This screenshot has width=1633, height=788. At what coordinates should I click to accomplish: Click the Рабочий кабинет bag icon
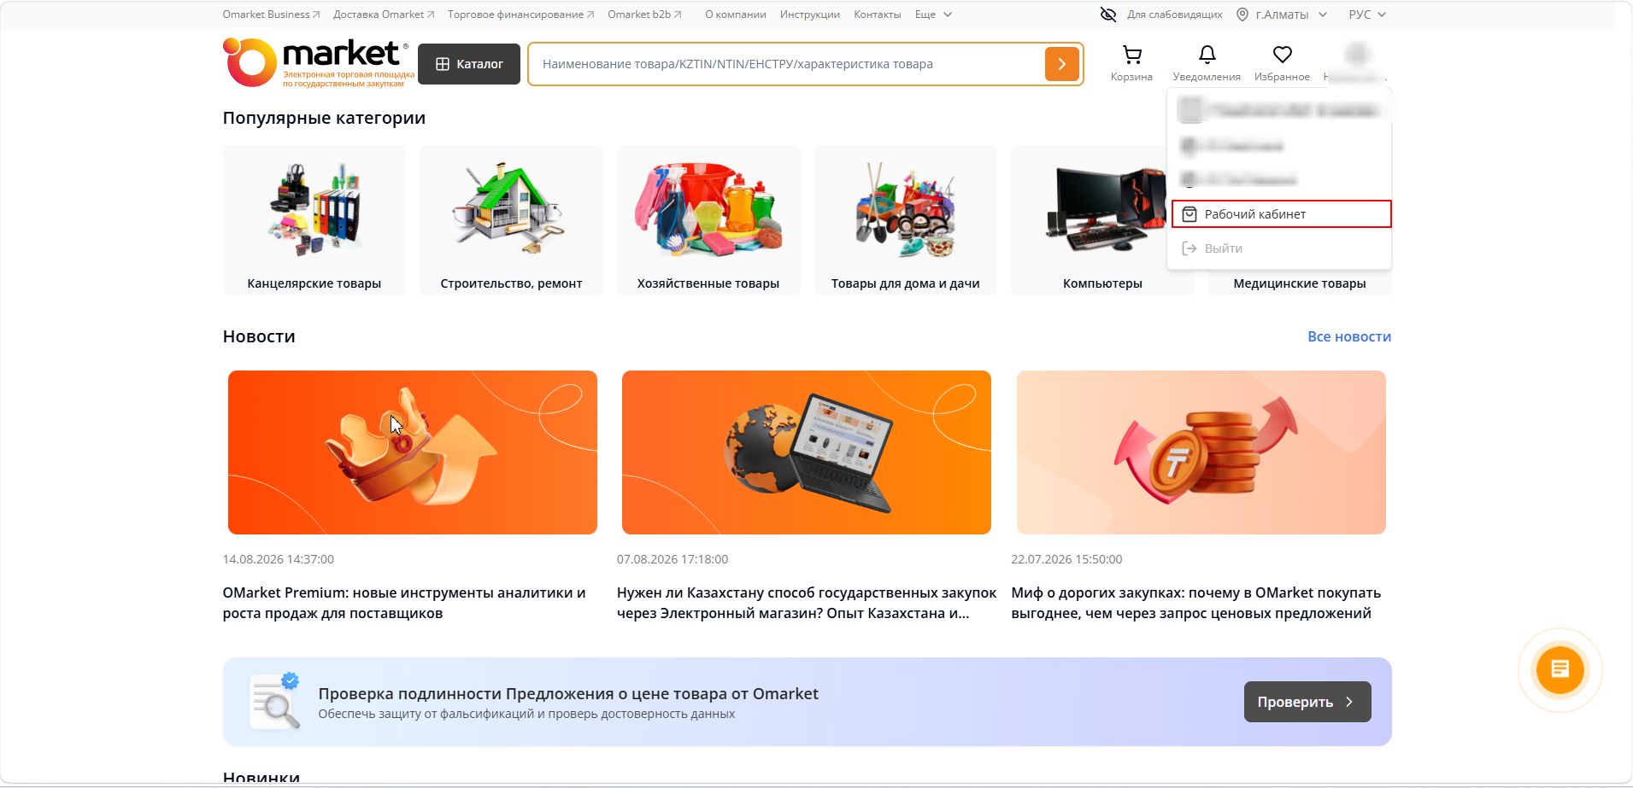[1190, 214]
